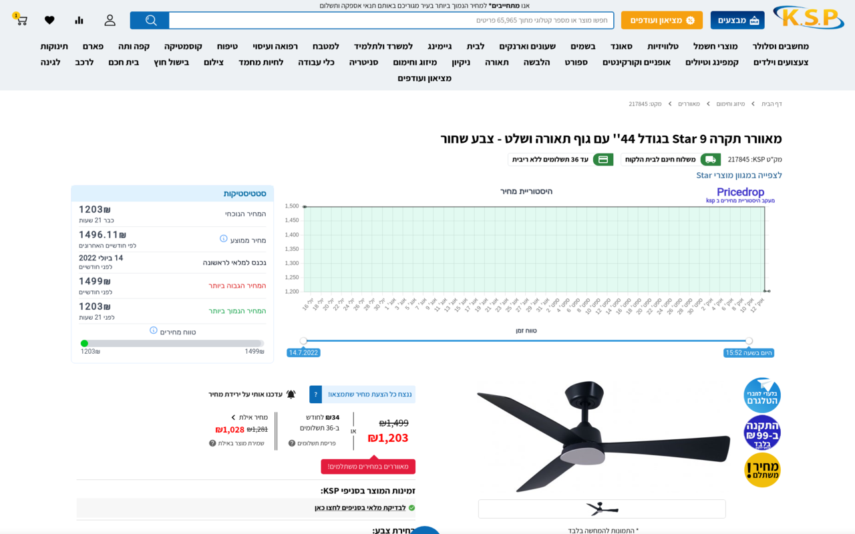Click info icon next to טווח מחירים

coord(154,330)
